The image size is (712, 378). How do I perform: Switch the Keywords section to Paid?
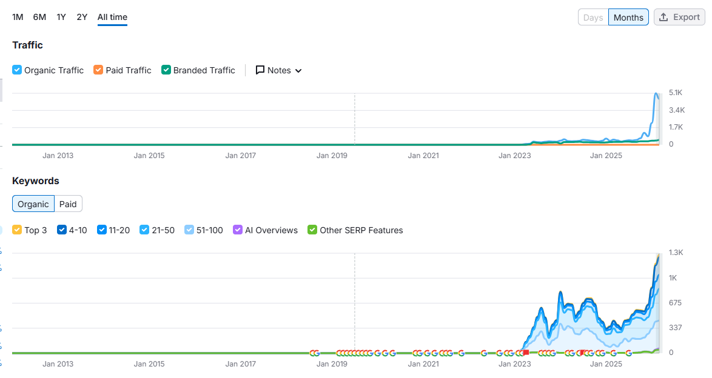(67, 204)
